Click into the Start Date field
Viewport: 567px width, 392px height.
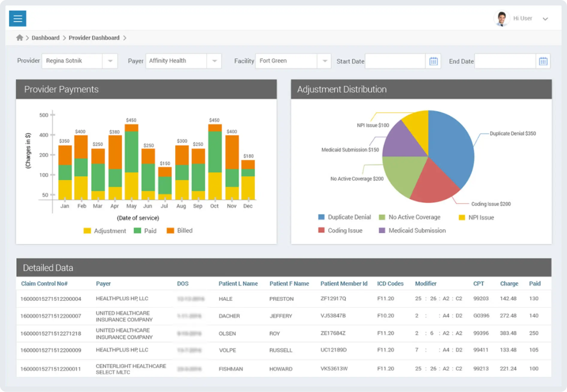tap(395, 61)
